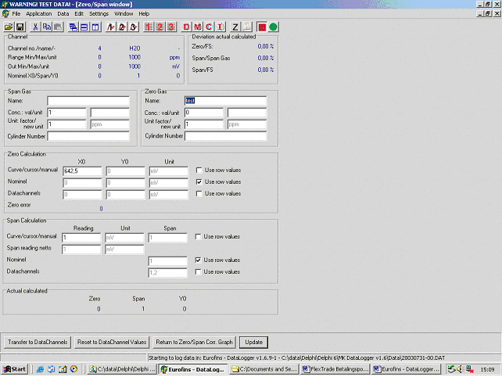Open data list 2 with red number icon

[x=160, y=27]
